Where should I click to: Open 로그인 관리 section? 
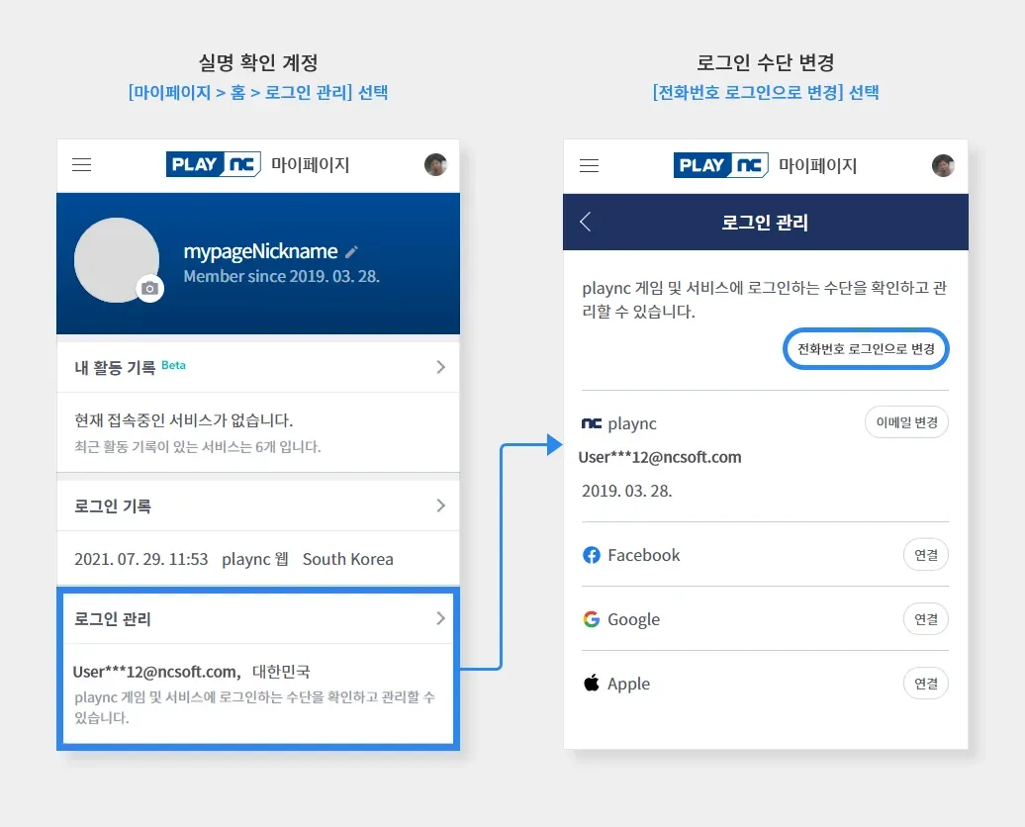point(258,618)
